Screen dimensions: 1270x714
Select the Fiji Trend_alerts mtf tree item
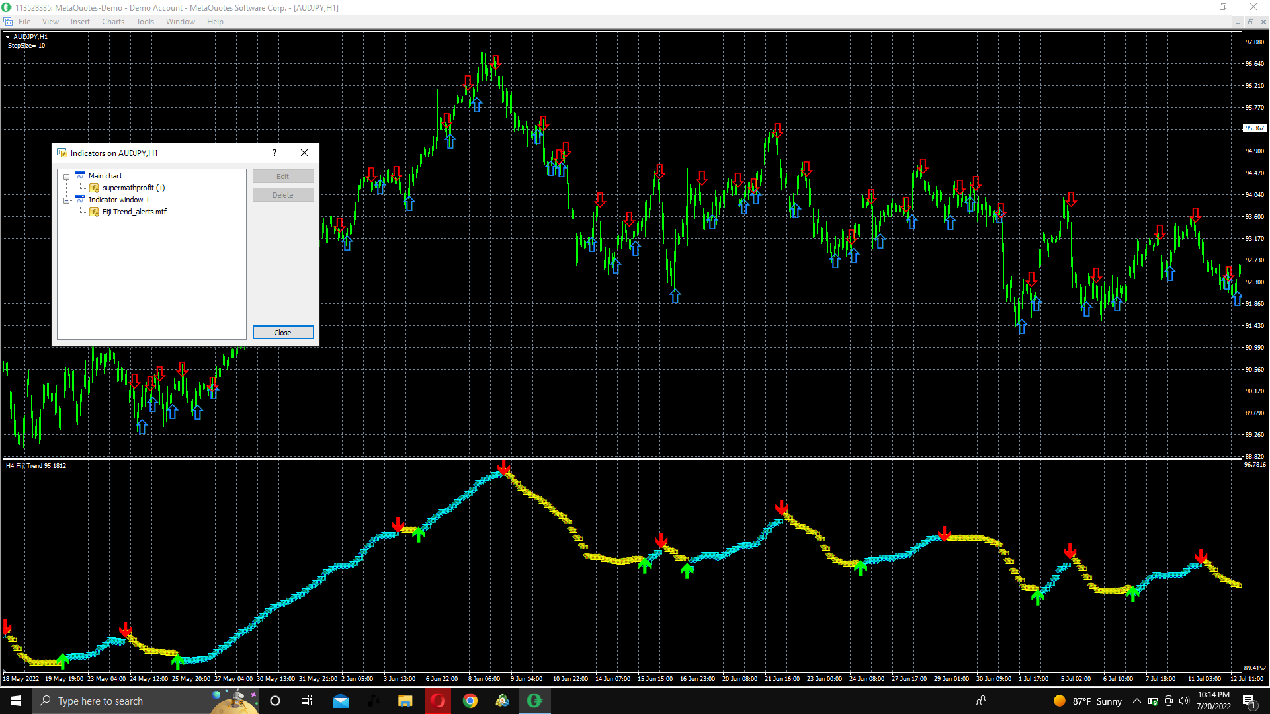pyautogui.click(x=134, y=212)
